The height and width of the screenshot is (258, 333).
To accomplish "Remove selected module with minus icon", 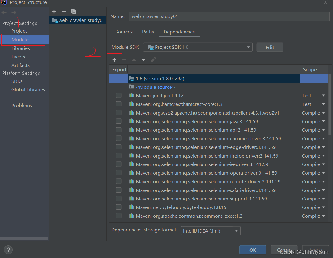I will 64,11.
